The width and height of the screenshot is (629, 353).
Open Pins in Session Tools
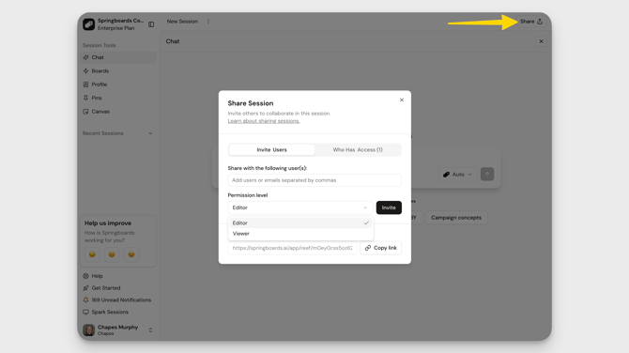[x=118, y=98]
